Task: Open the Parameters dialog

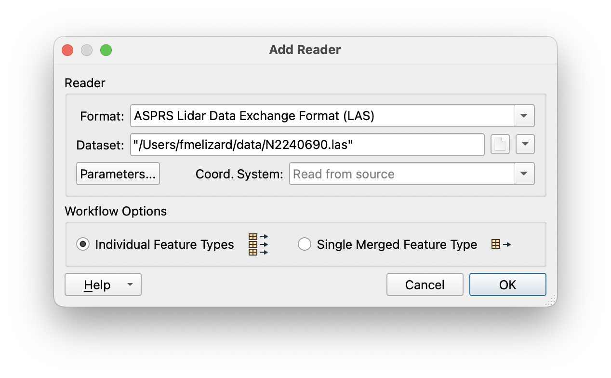Action: pyautogui.click(x=118, y=174)
